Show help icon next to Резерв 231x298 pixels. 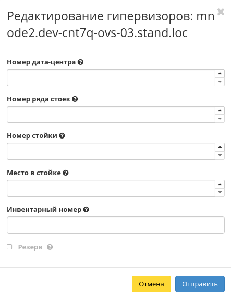(50, 247)
